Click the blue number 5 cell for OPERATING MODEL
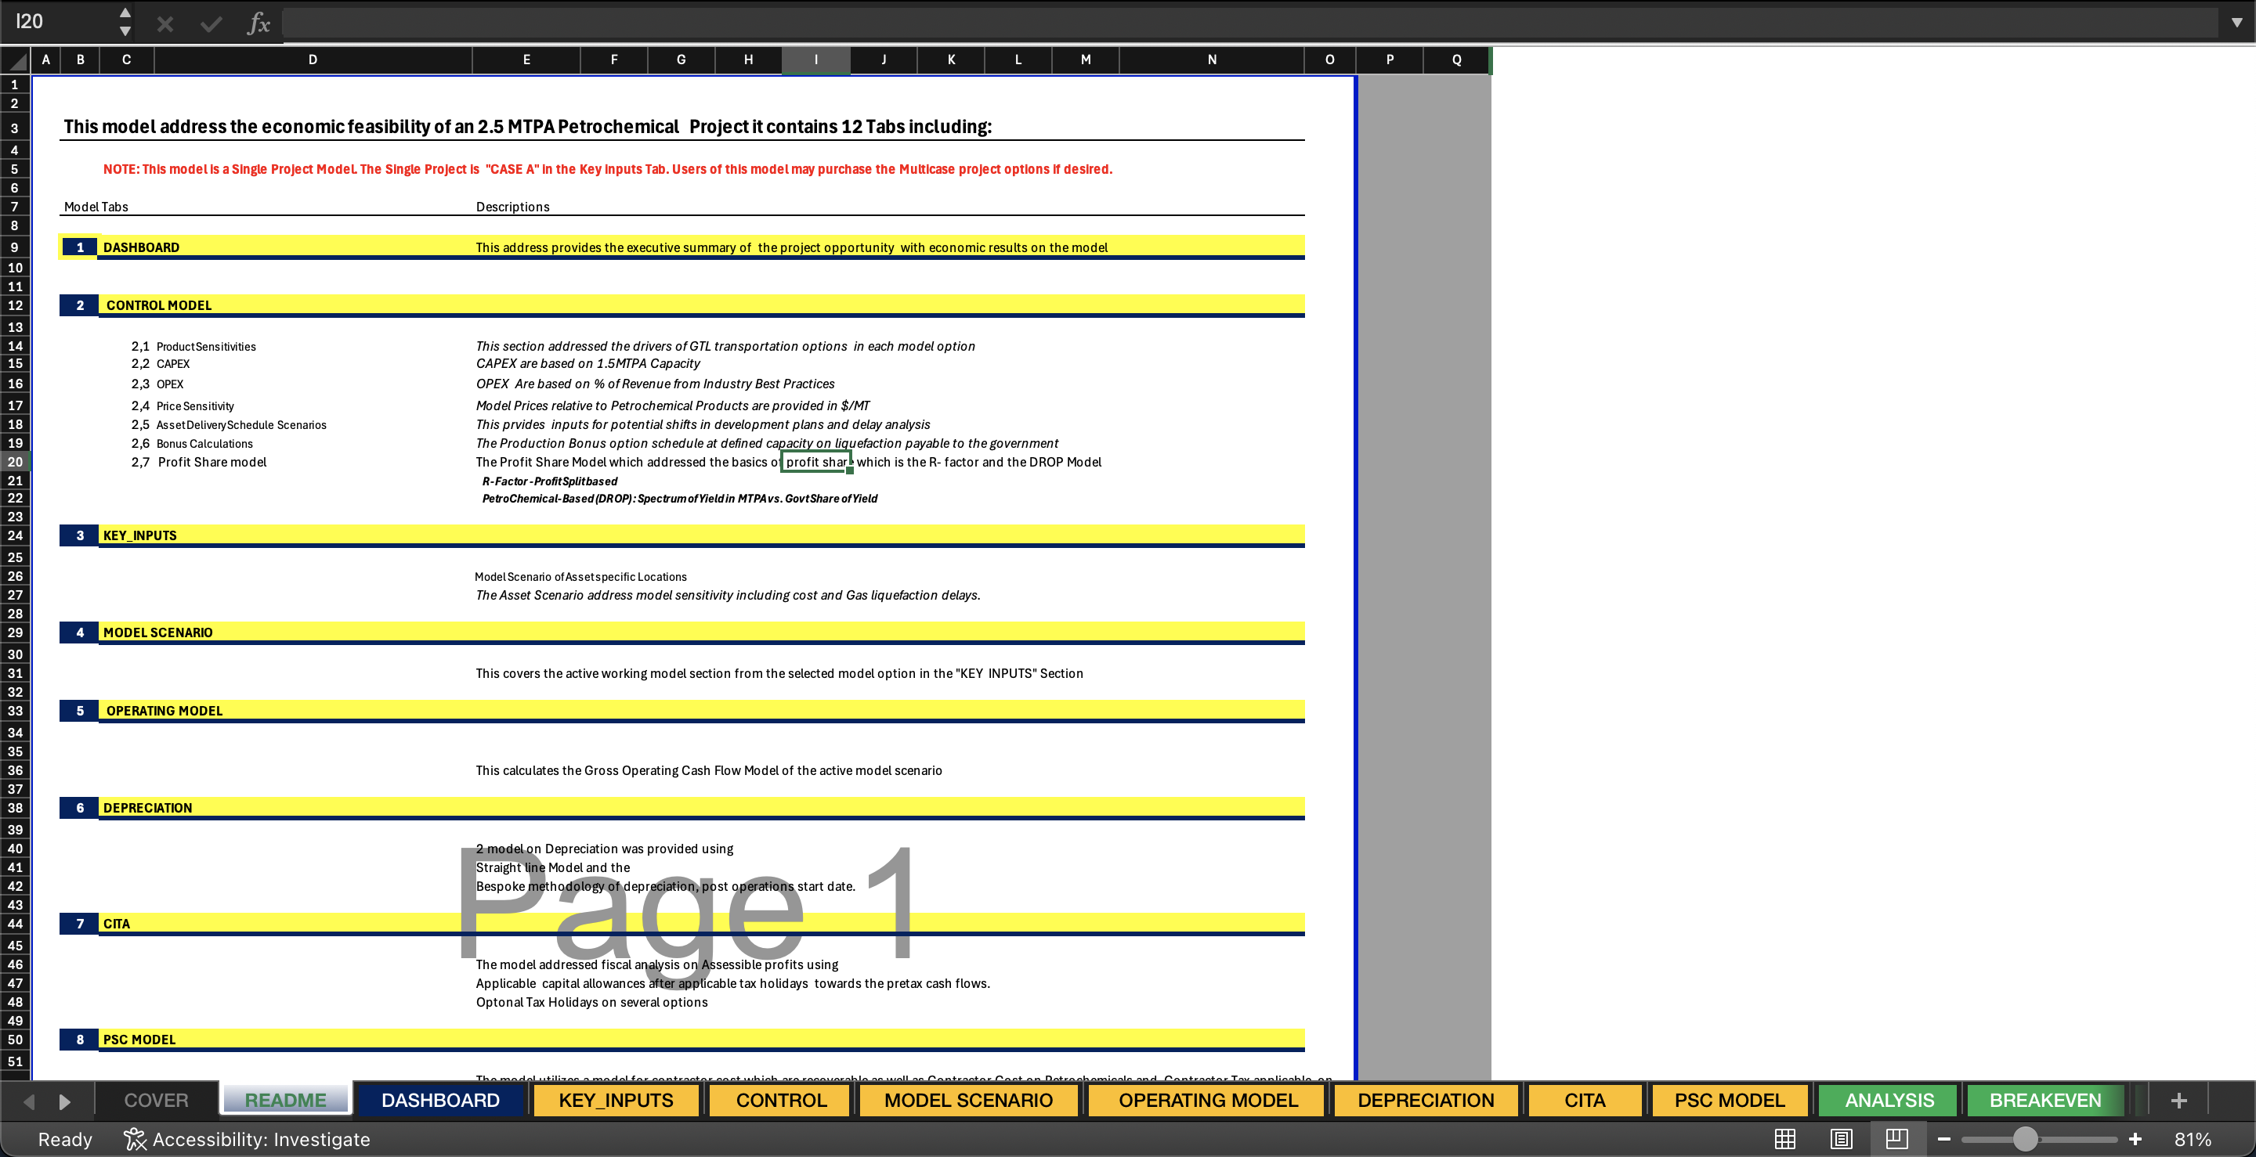2256x1157 pixels. pyautogui.click(x=80, y=711)
